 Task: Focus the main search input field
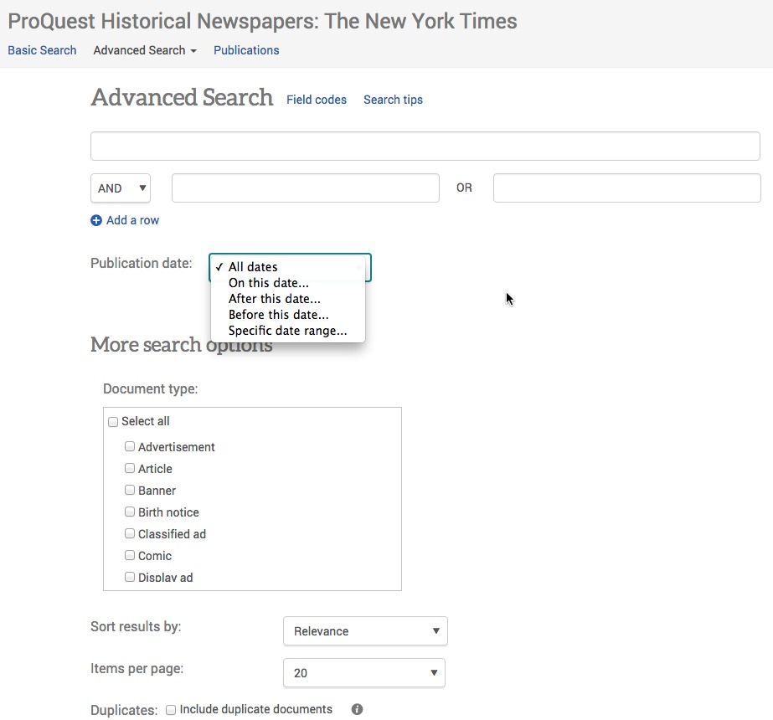425,146
